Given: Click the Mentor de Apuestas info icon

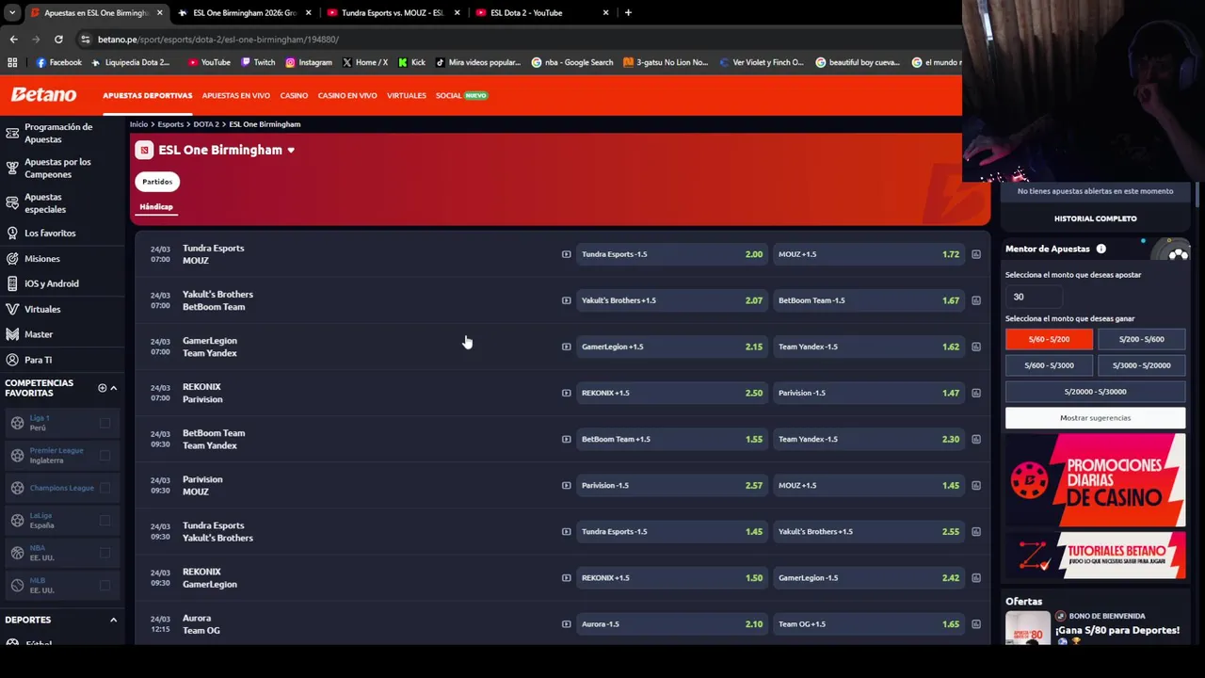Looking at the screenshot, I should 1101,249.
